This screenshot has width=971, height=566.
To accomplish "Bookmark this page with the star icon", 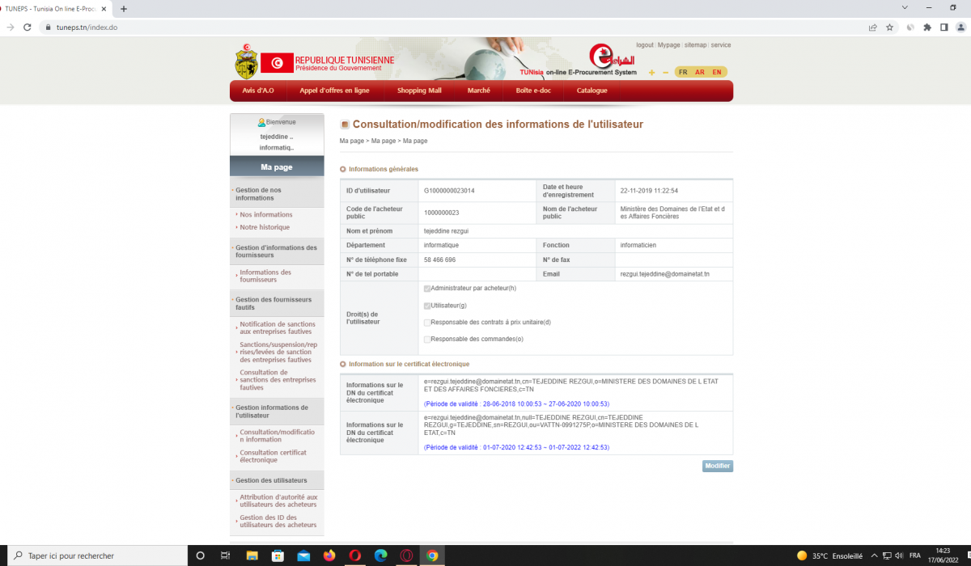I will click(890, 27).
